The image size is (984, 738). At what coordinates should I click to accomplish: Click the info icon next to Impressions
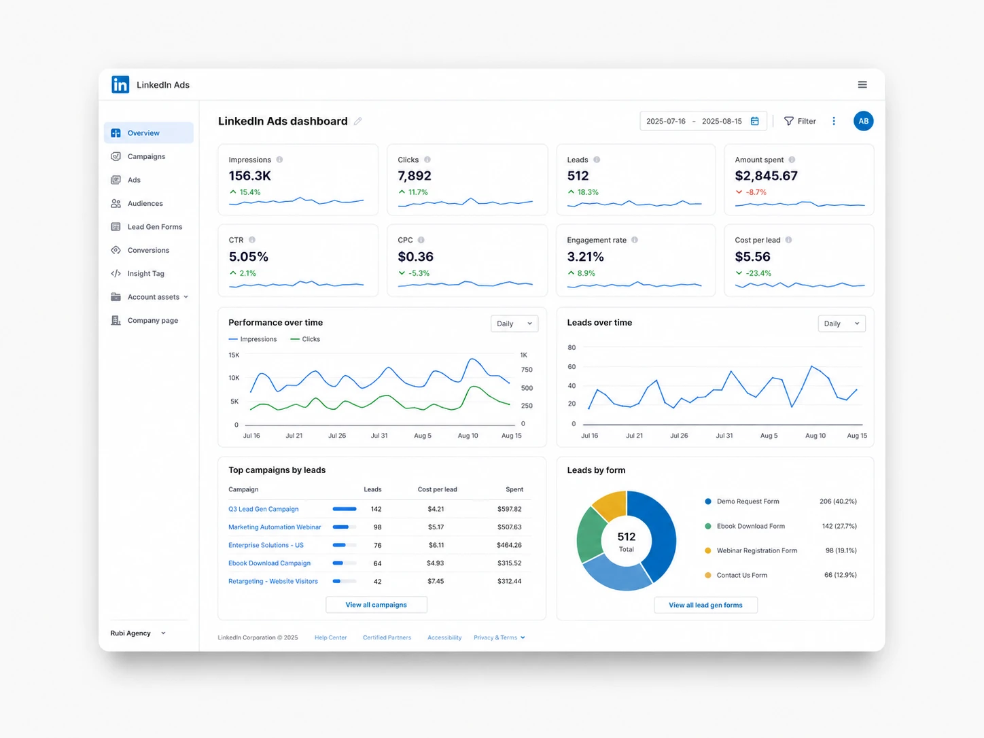coord(279,160)
